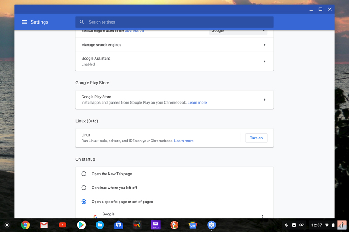Select 'Open a specific page or set of pages'
Viewport: 349px width, 232px height.
pyautogui.click(x=84, y=202)
